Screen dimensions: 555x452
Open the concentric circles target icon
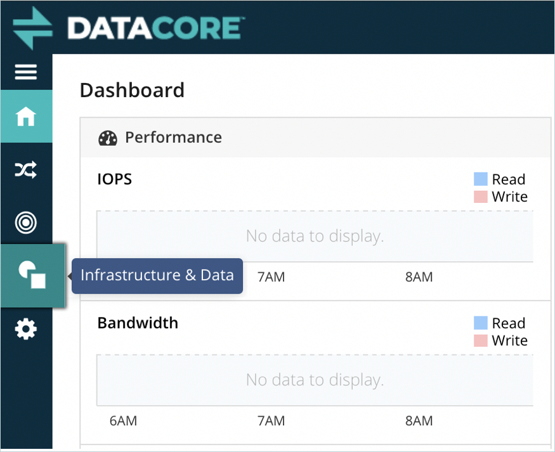click(26, 222)
